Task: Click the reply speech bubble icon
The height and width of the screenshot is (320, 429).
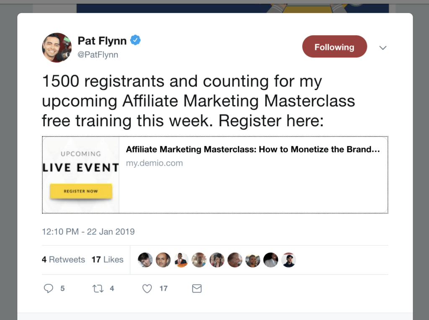Action: [x=49, y=289]
